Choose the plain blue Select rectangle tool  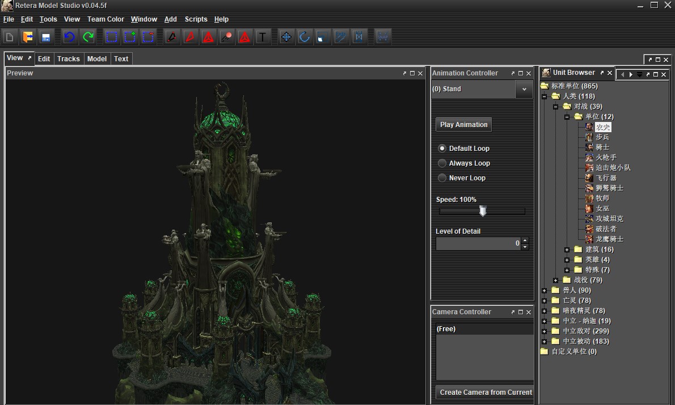point(112,37)
